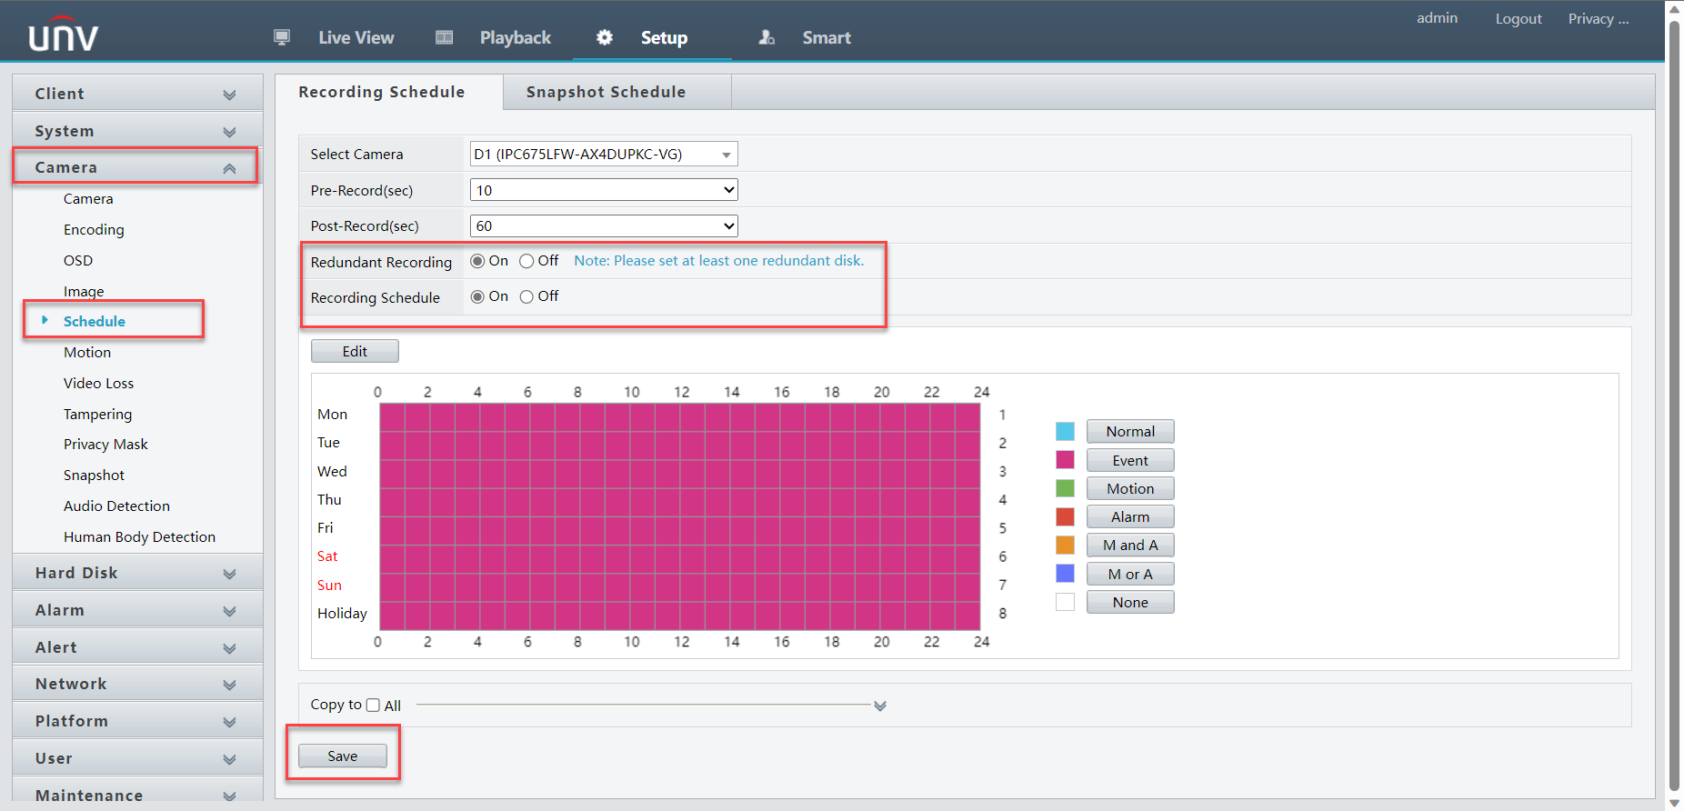Check the Copy to All checkbox

click(373, 706)
